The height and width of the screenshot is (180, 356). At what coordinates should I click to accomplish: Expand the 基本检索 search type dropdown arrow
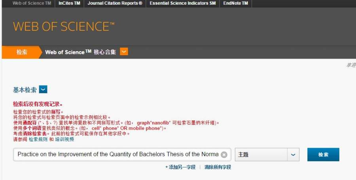[43, 89]
